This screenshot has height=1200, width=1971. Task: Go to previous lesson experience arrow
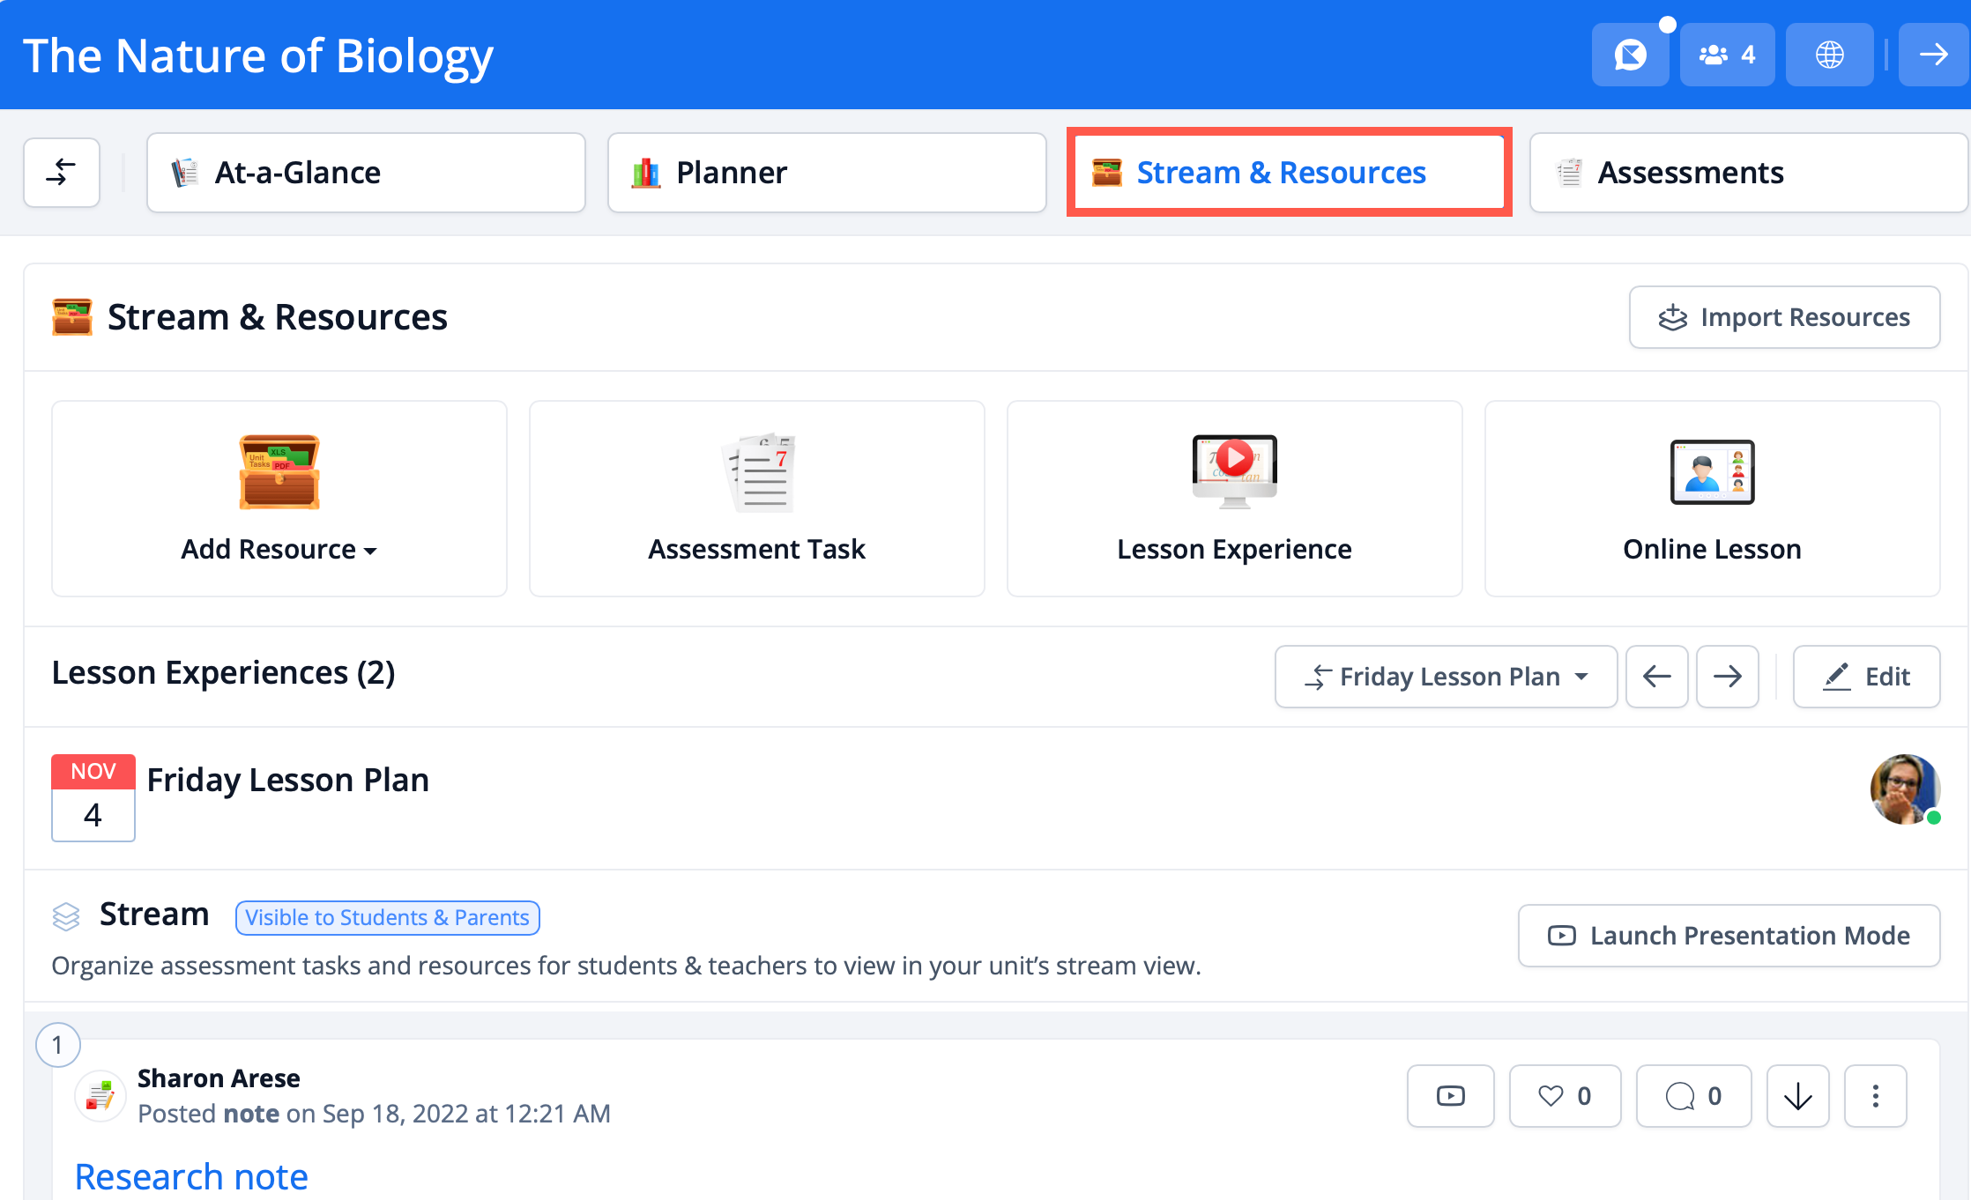(1656, 677)
